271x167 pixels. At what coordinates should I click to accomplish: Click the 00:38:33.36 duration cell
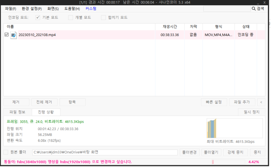(x=170, y=35)
